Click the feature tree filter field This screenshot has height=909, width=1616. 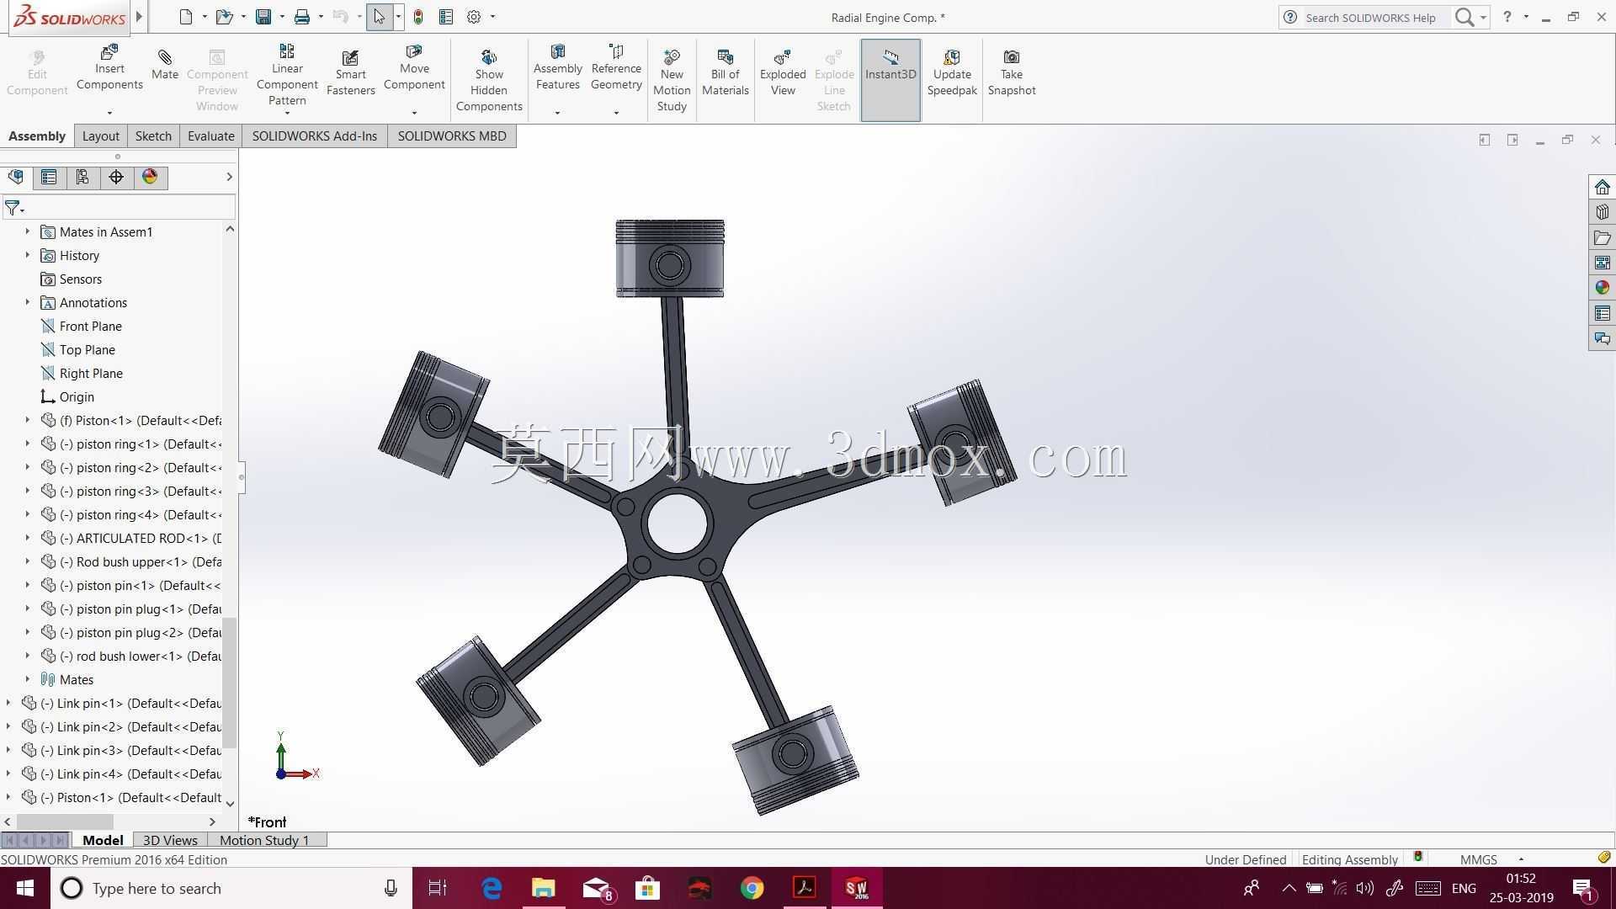[119, 207]
